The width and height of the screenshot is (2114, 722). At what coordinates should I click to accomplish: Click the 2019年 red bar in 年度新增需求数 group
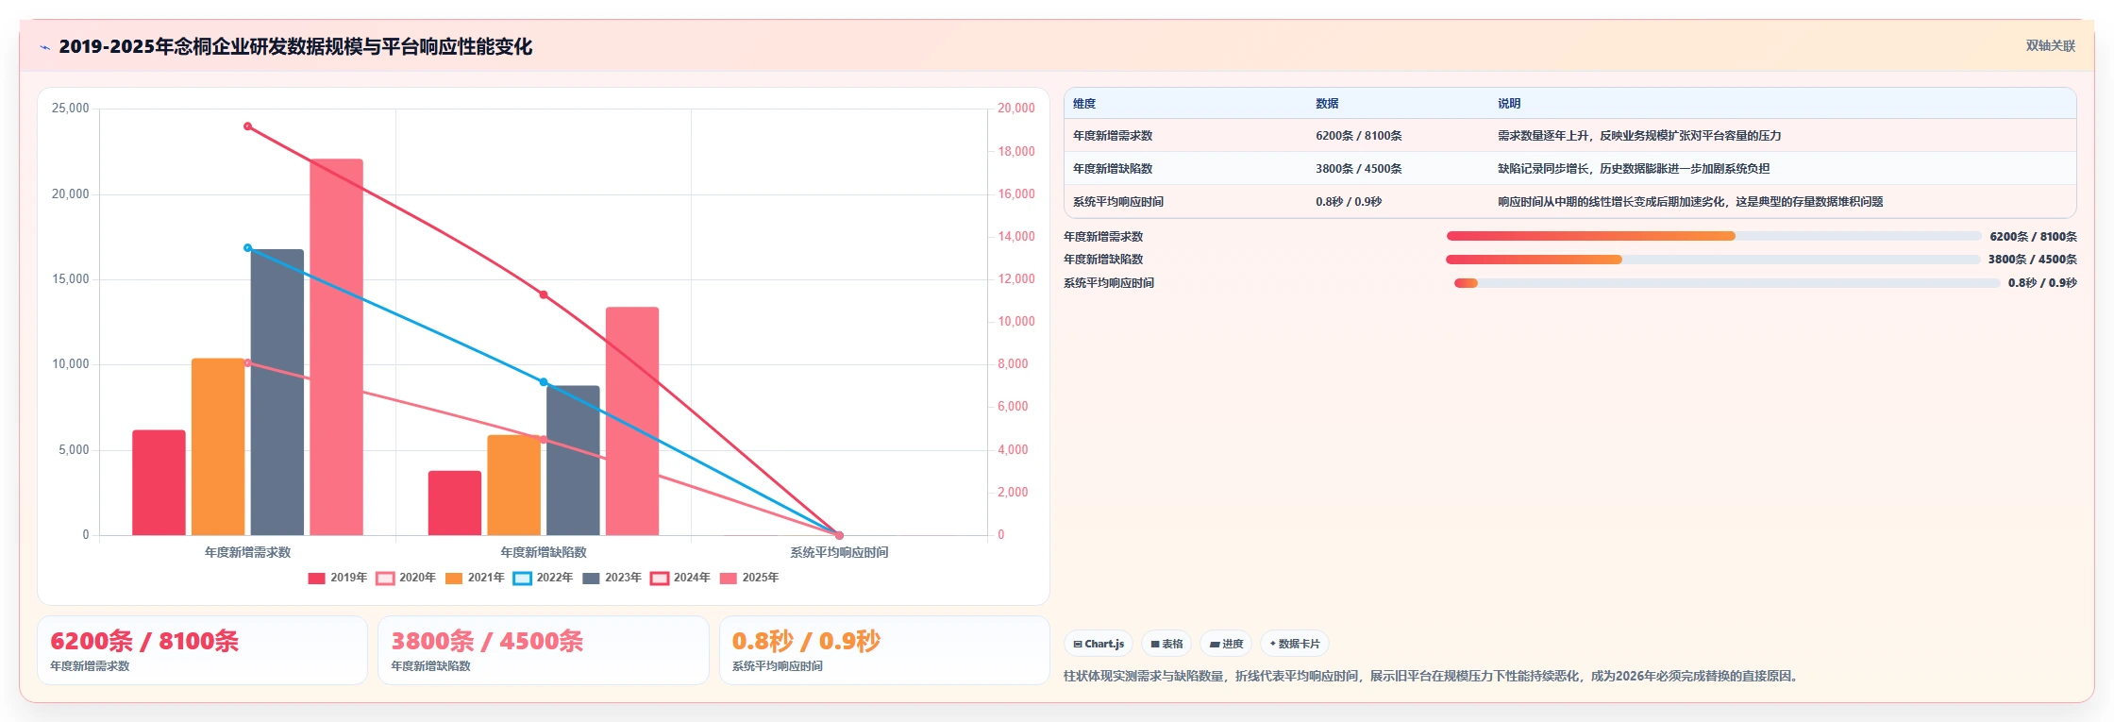(159, 482)
